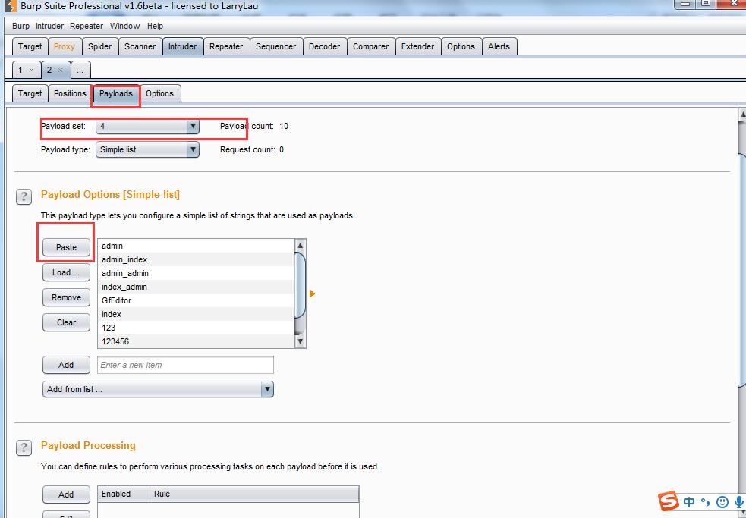
Task: Select the index_admin payload entry
Action: click(x=196, y=287)
